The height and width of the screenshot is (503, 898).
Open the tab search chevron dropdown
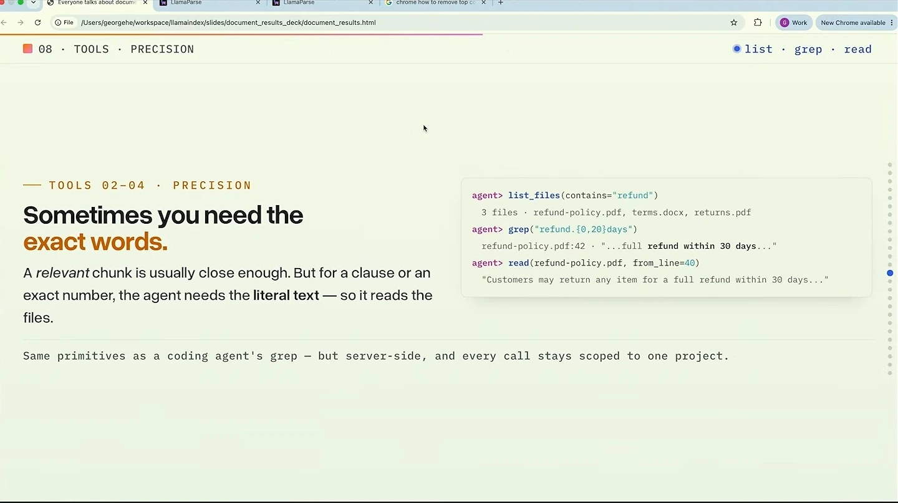click(33, 3)
